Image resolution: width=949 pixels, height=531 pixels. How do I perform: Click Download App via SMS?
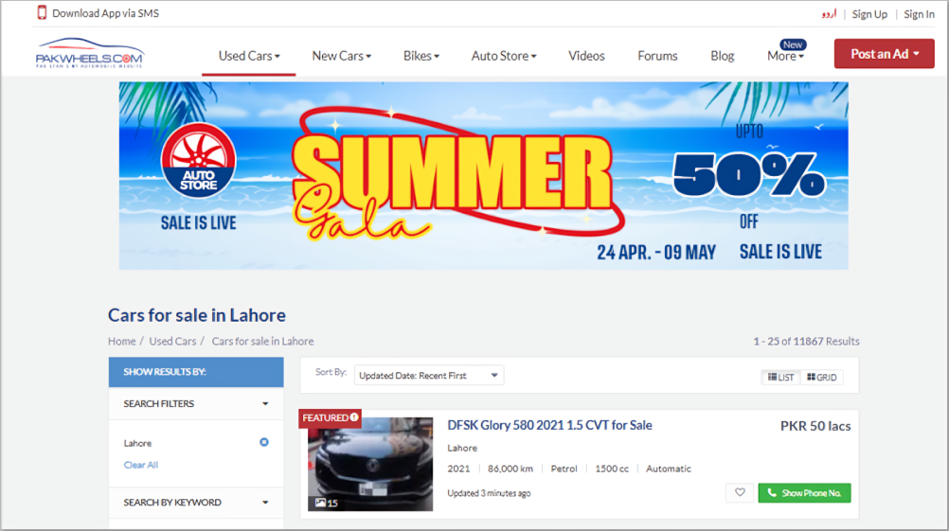[x=105, y=13]
